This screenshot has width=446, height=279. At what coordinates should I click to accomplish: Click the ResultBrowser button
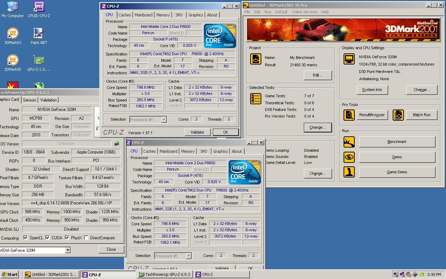[x=372, y=115]
